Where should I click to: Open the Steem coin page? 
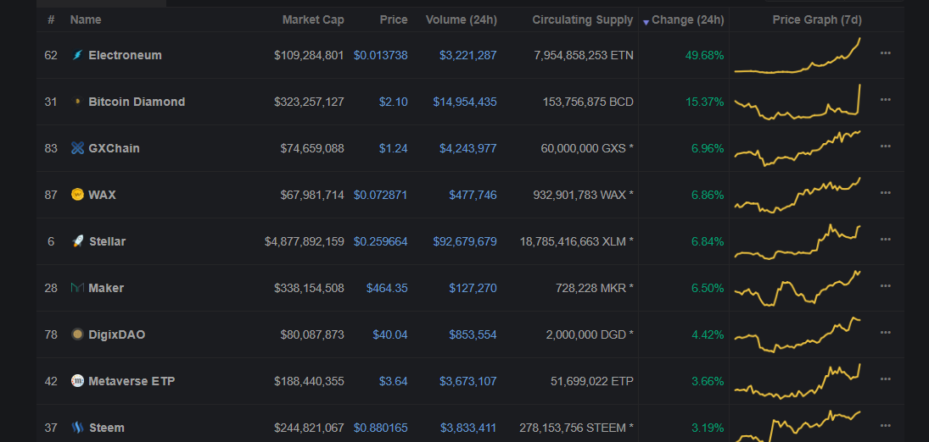(107, 428)
